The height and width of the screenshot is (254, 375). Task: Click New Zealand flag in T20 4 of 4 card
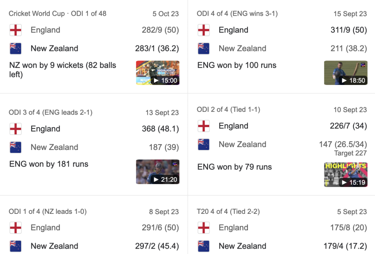203,246
